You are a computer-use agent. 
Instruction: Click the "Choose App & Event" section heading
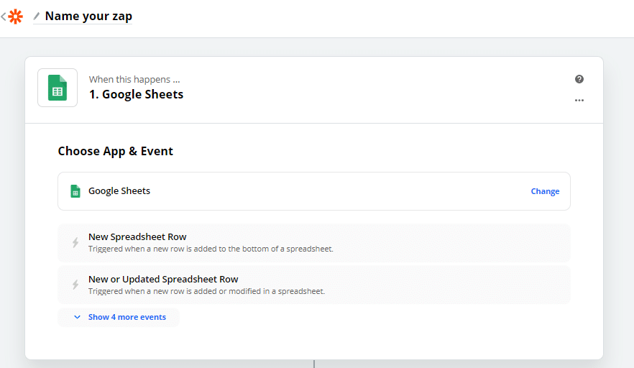click(x=115, y=151)
